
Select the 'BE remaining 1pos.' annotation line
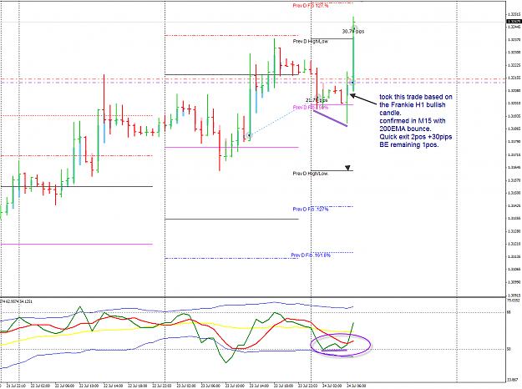point(409,144)
